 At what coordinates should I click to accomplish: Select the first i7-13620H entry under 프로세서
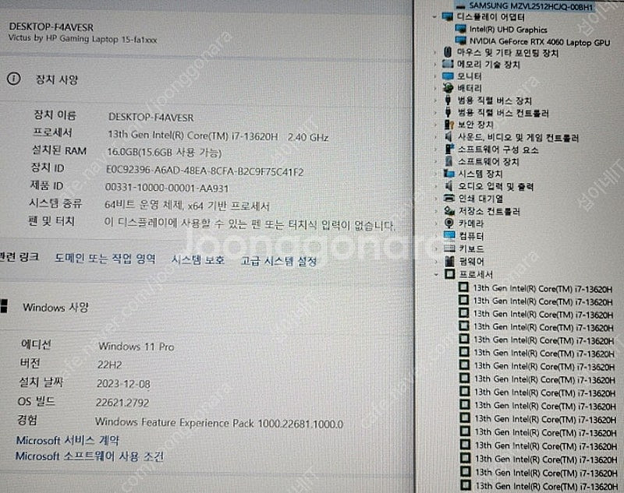coord(543,289)
